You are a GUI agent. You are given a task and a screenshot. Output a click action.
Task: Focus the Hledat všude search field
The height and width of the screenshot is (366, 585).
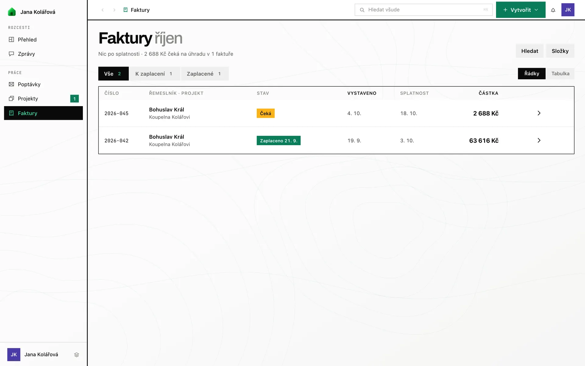424,10
